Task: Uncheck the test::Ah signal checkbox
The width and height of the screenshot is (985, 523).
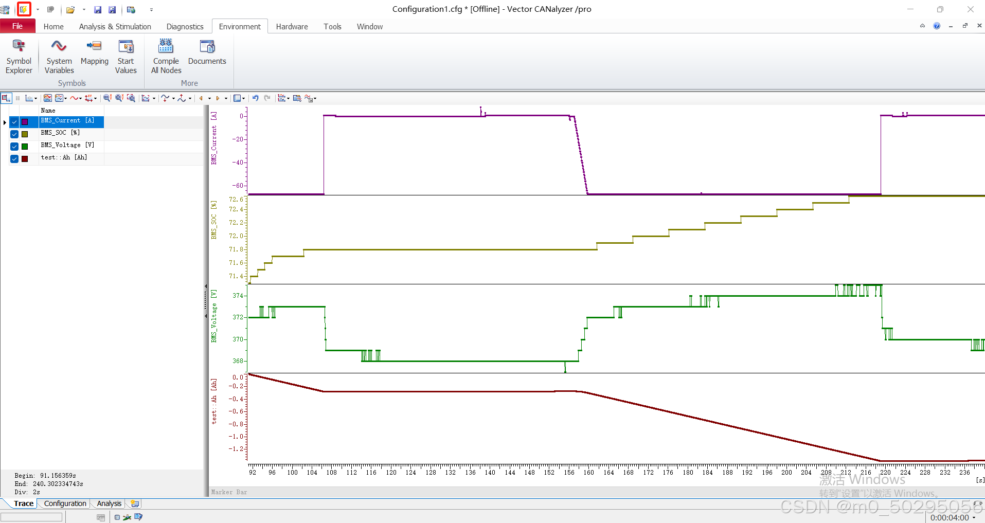Action: (x=14, y=159)
